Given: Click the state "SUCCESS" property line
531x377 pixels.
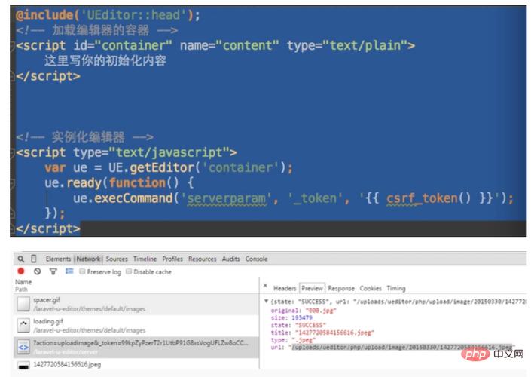Looking at the screenshot, I should tap(298, 325).
